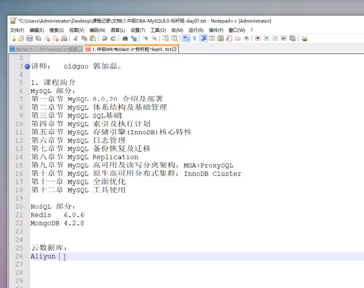The width and height of the screenshot is (364, 288).
Task: Click the user-defined language icon
Action: pos(212,39)
